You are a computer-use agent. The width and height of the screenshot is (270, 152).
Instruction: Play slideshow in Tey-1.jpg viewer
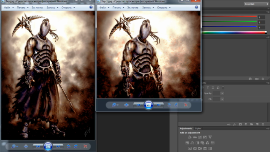tap(148, 105)
